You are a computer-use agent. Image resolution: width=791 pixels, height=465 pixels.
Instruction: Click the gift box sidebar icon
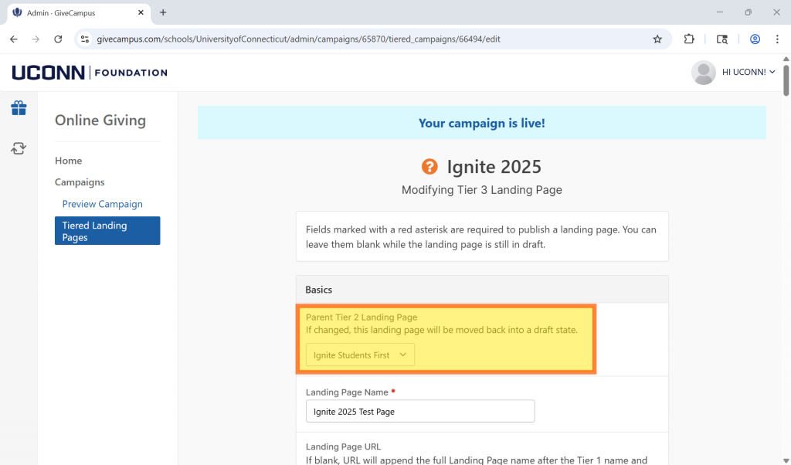[x=19, y=108]
